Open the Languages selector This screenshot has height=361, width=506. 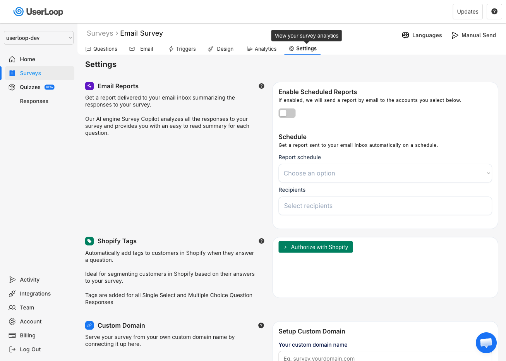pyautogui.click(x=422, y=35)
